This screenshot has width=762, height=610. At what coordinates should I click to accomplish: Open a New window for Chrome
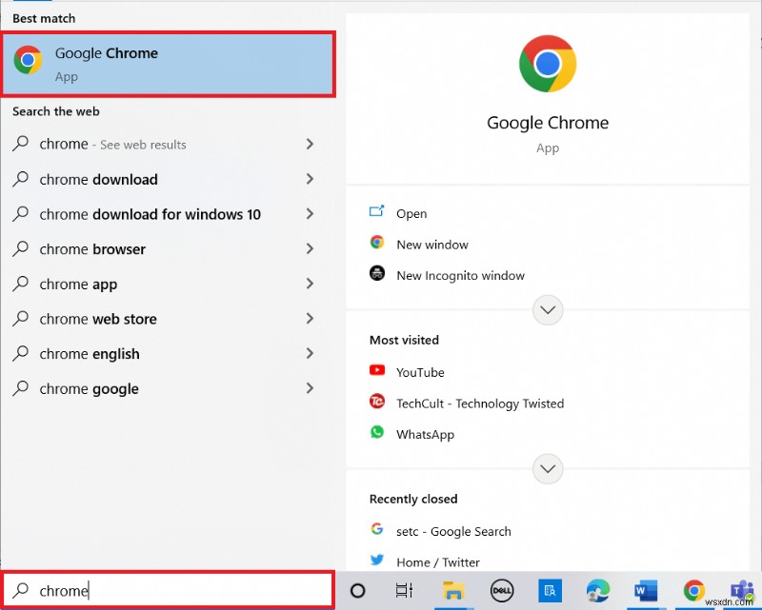coord(431,244)
